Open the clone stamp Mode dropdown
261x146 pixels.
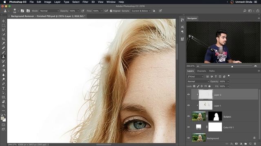click(49, 11)
